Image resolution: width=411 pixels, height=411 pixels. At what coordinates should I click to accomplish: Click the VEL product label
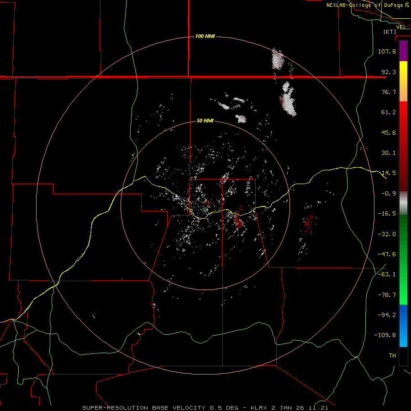[400, 27]
